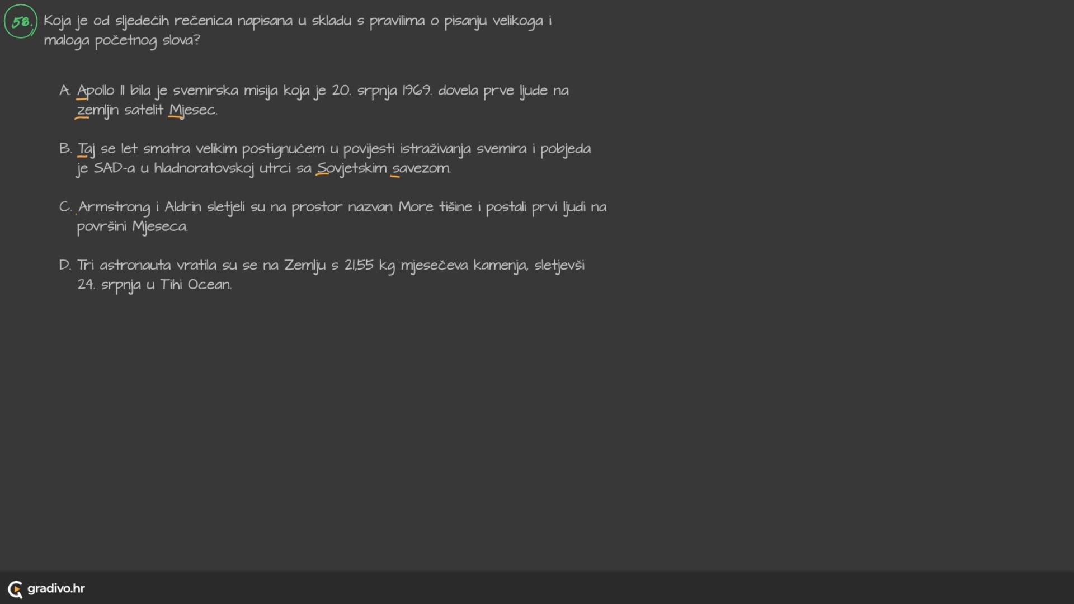Image resolution: width=1074 pixels, height=604 pixels.
Task: Click the circled question number 58
Action: coord(21,22)
